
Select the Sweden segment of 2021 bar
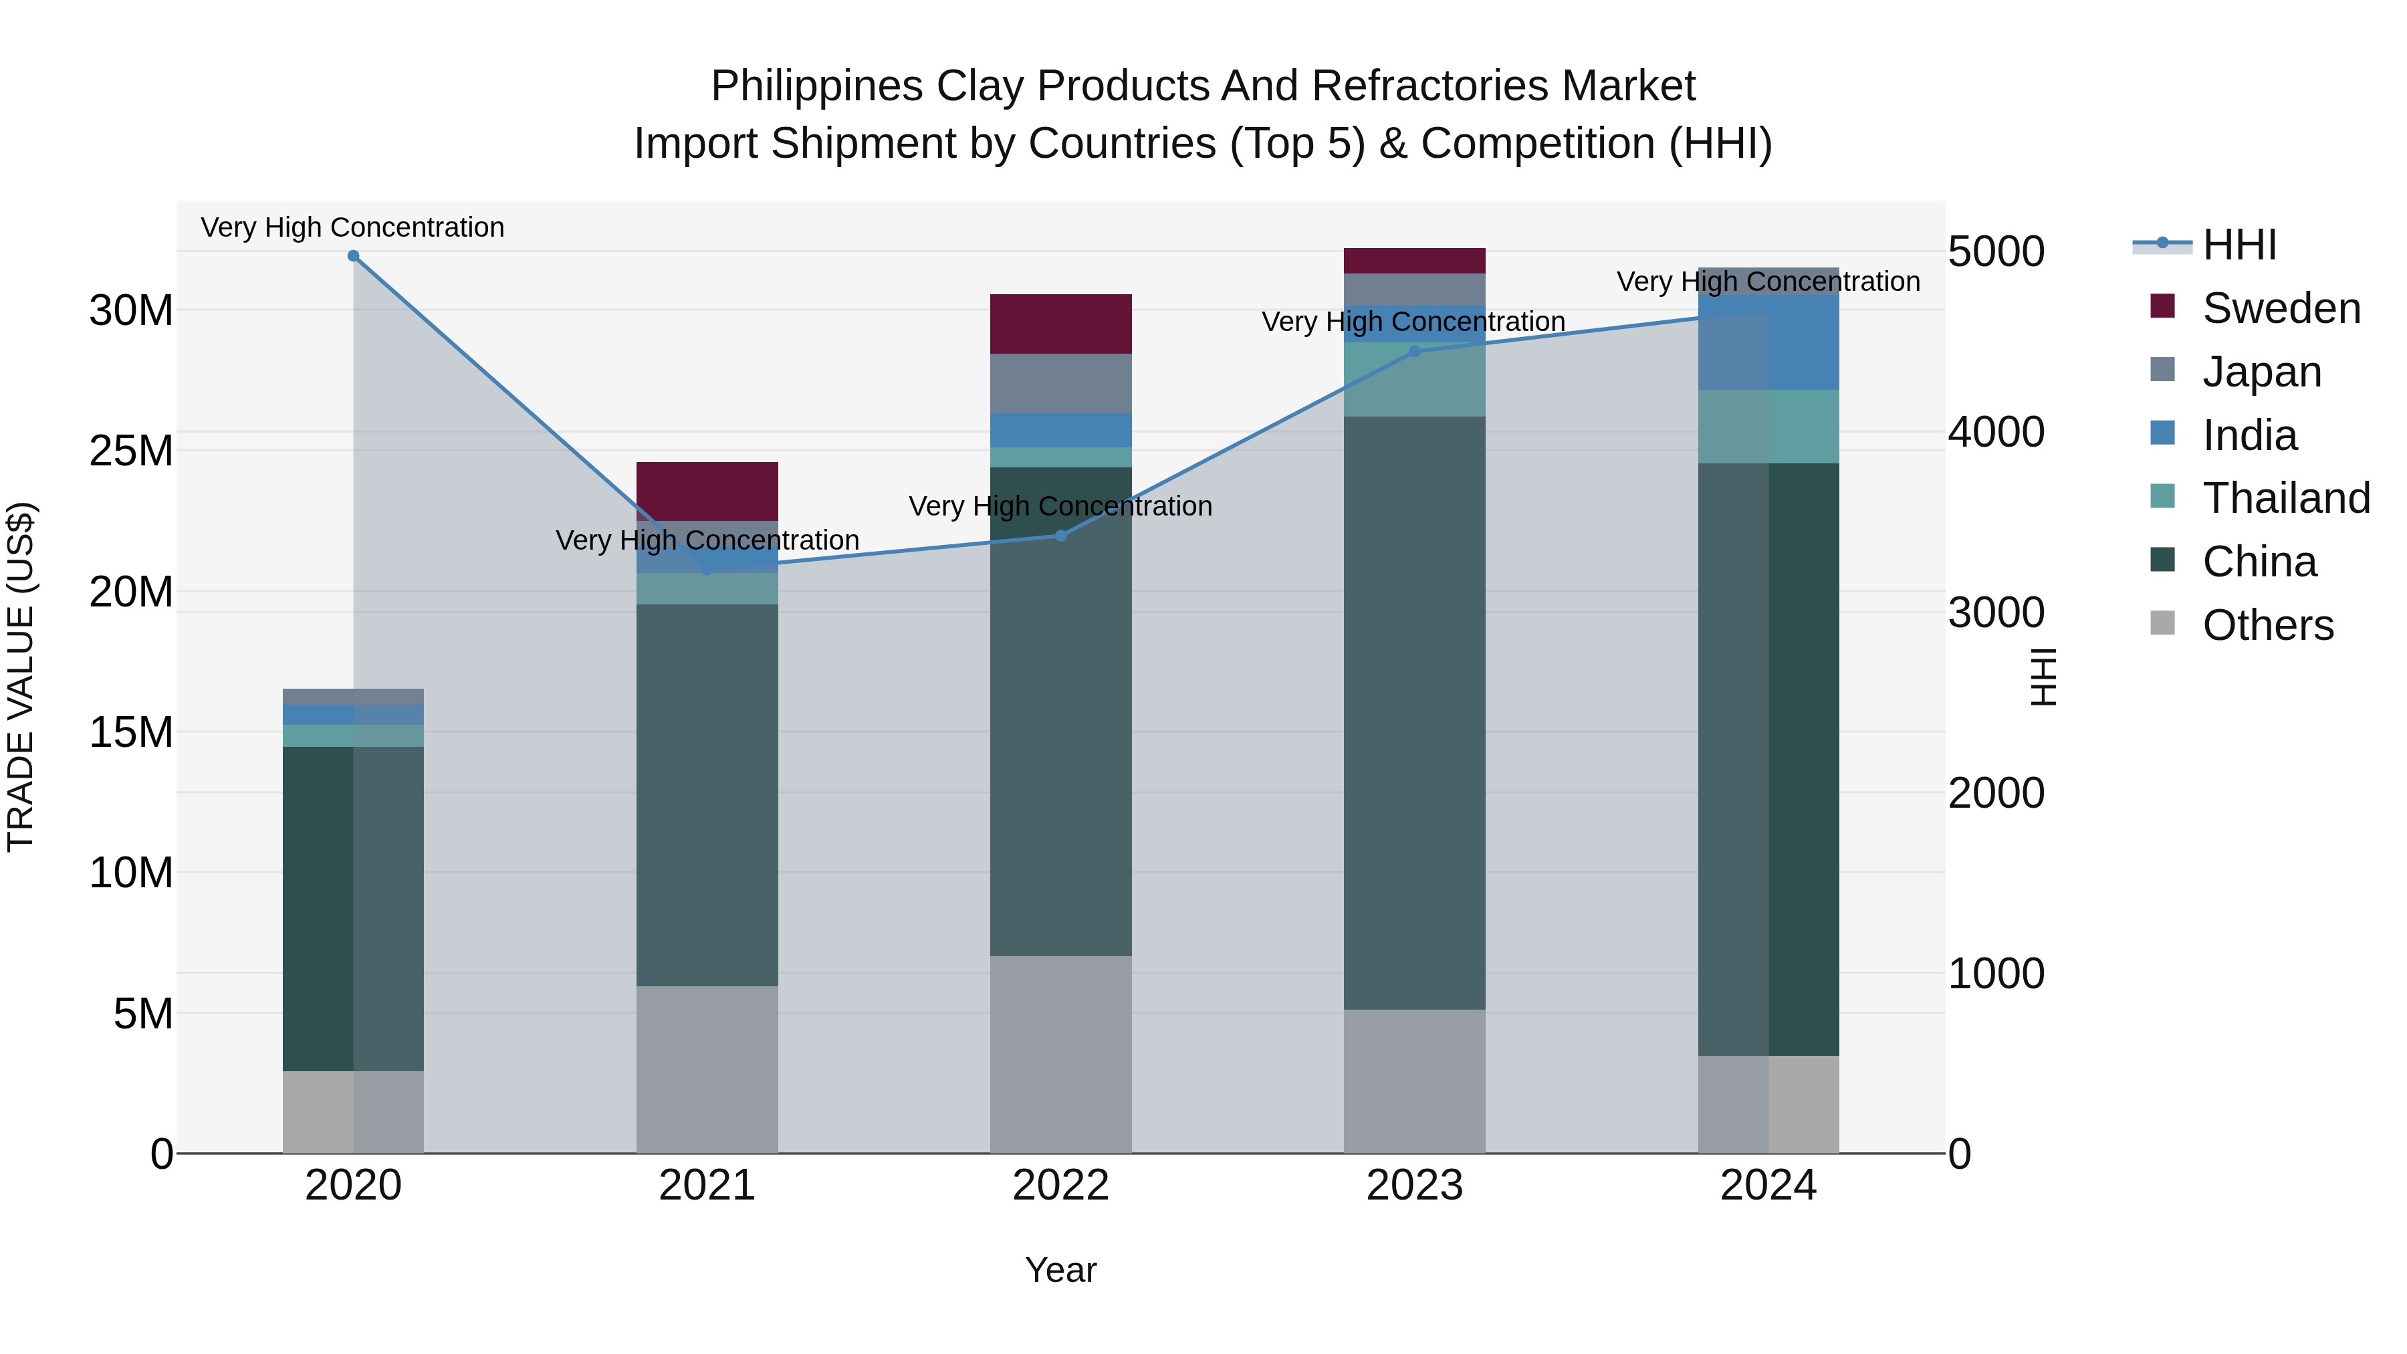[x=707, y=491]
